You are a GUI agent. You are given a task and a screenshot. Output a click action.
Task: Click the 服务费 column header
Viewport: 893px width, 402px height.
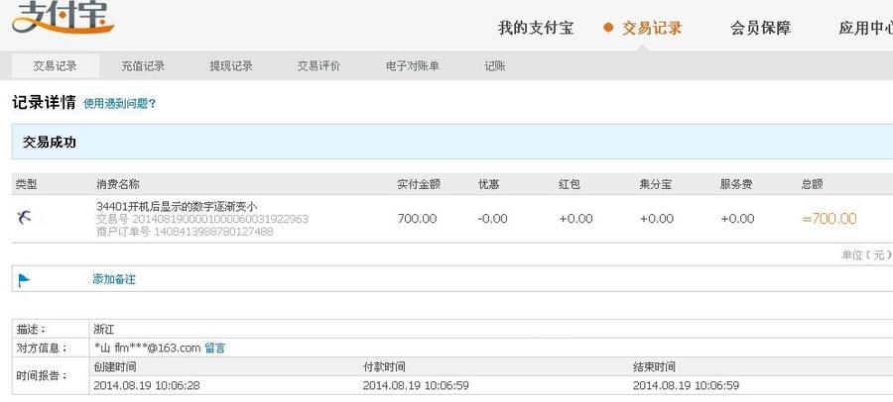coord(736,184)
